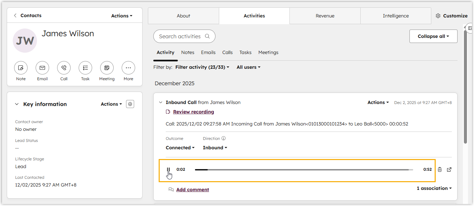474x206 pixels.
Task: Open the Collapse all dropdown
Action: tap(433, 36)
